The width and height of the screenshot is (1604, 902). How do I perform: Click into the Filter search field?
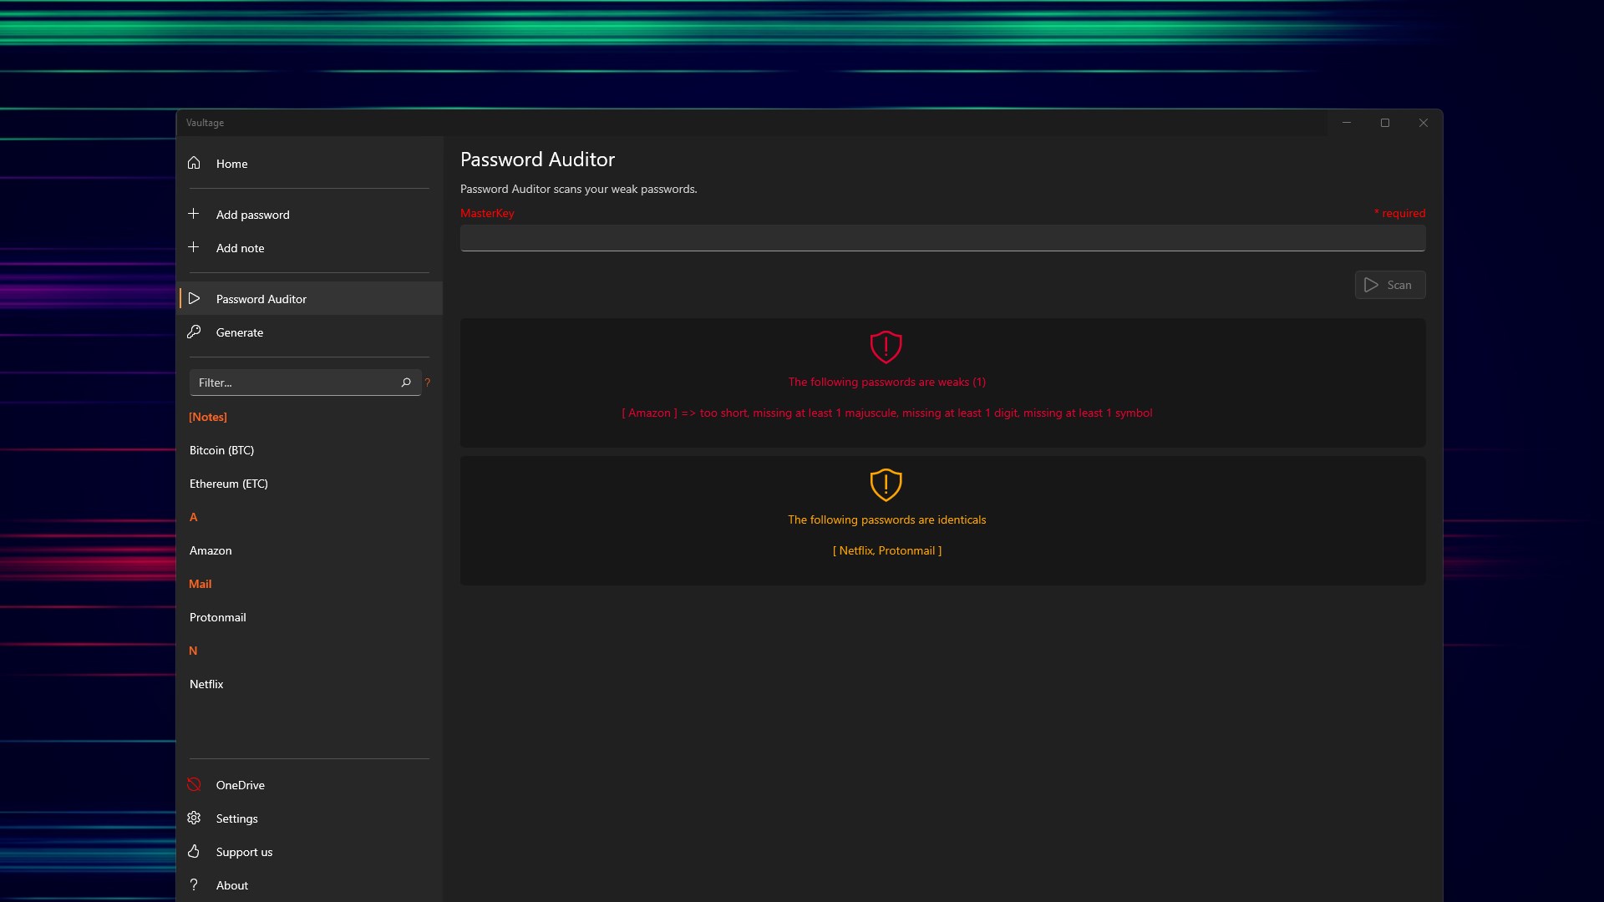pyautogui.click(x=296, y=383)
